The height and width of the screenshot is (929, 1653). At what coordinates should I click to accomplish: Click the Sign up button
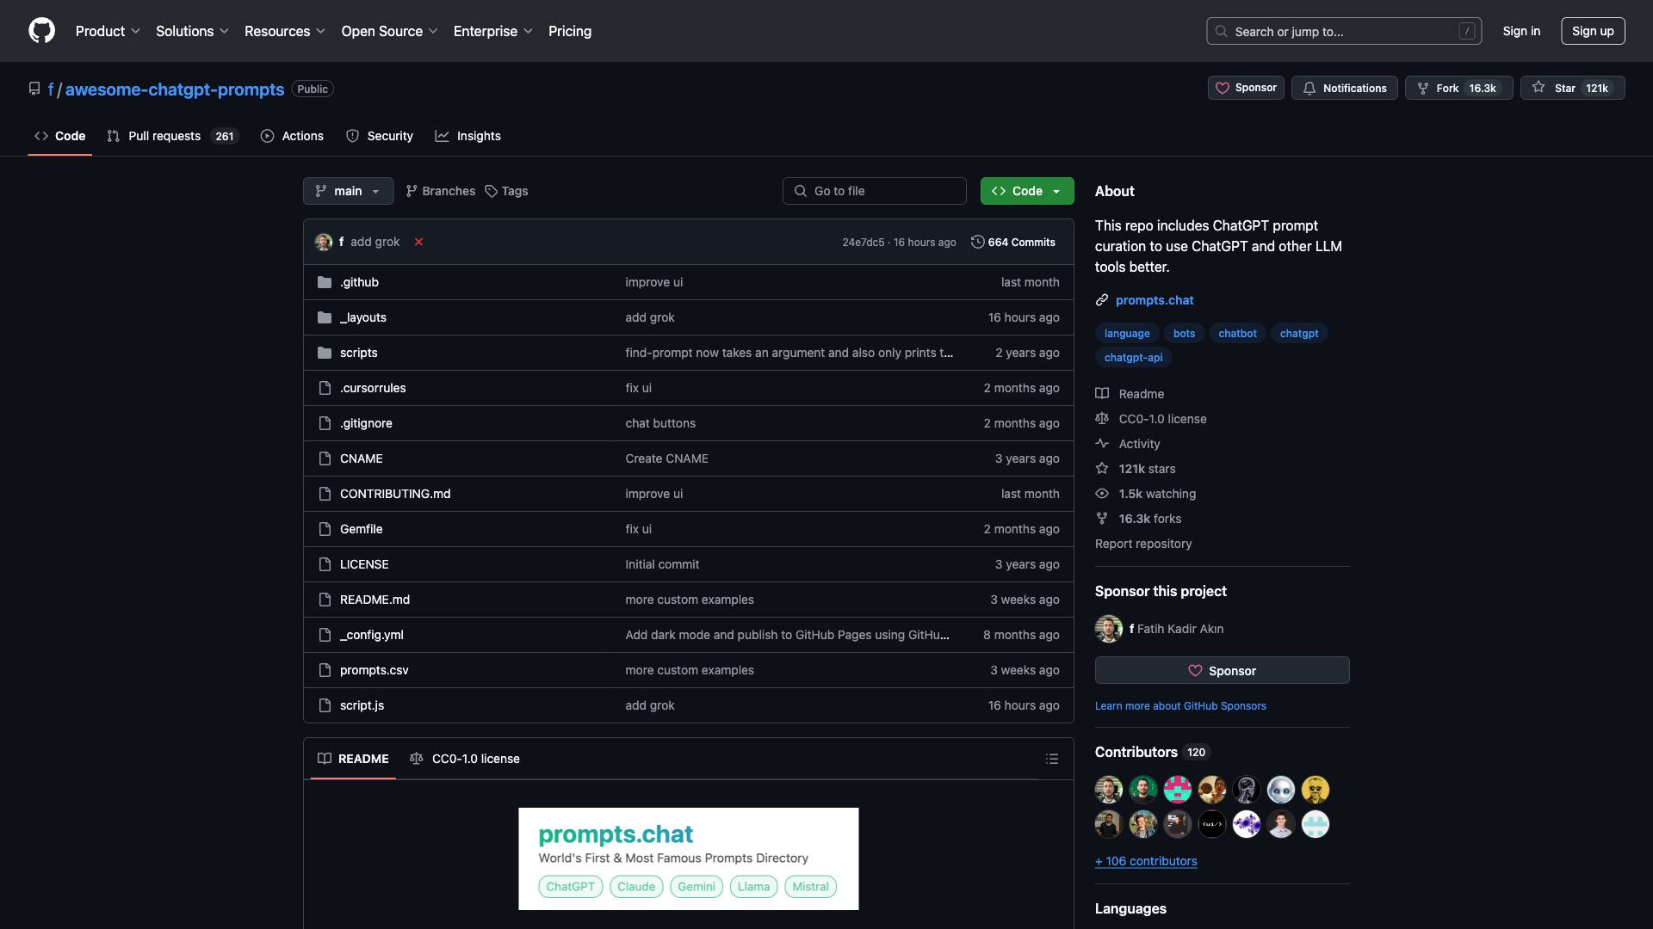pyautogui.click(x=1592, y=31)
